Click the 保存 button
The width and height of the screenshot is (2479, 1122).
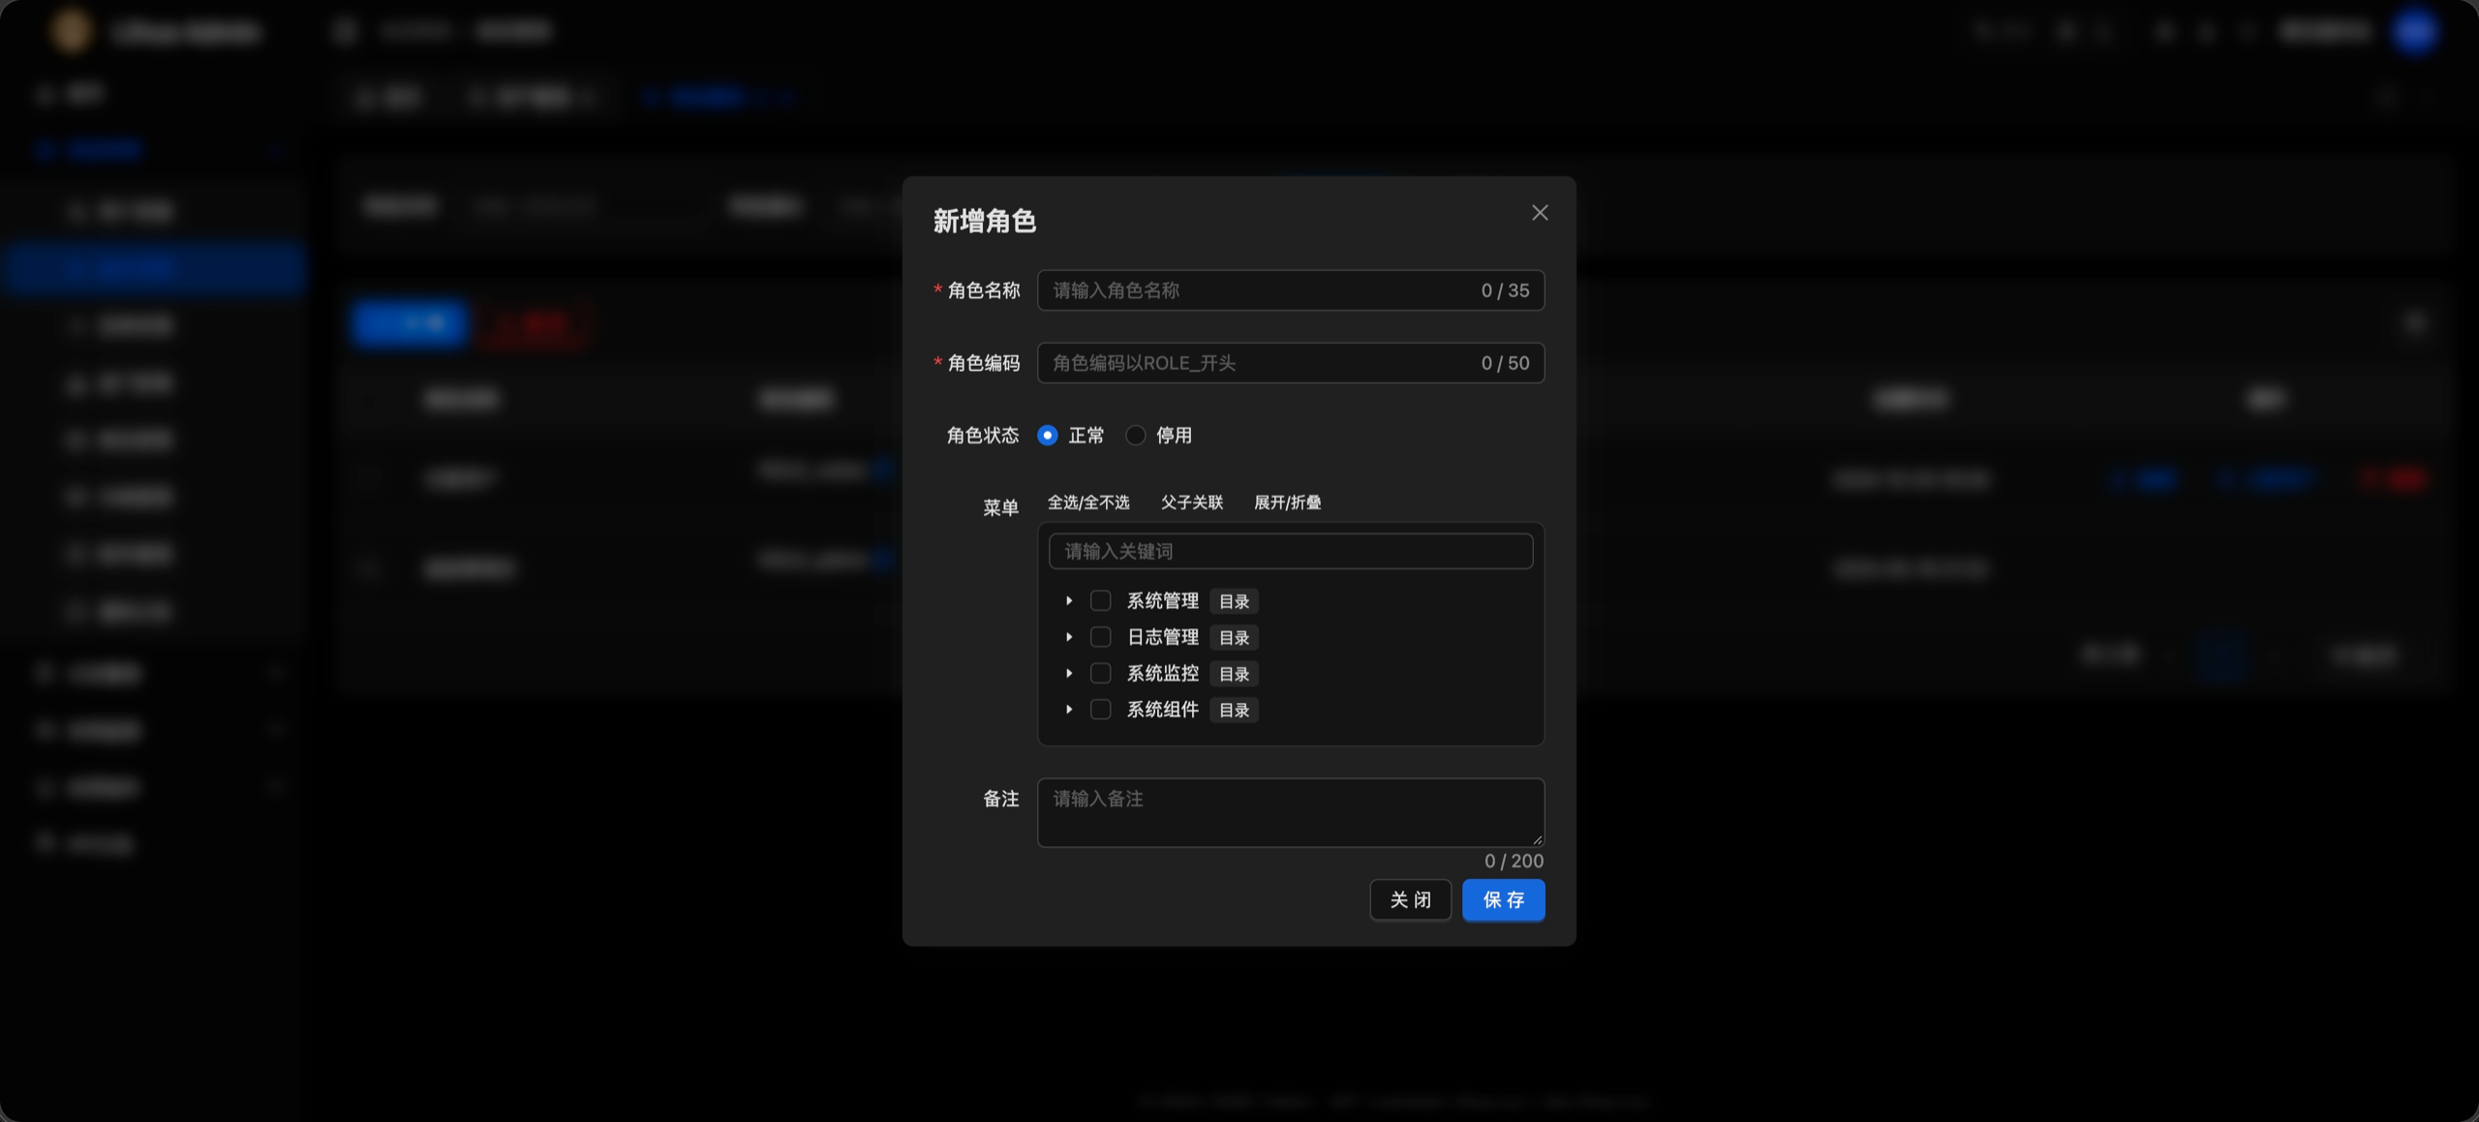tap(1503, 900)
